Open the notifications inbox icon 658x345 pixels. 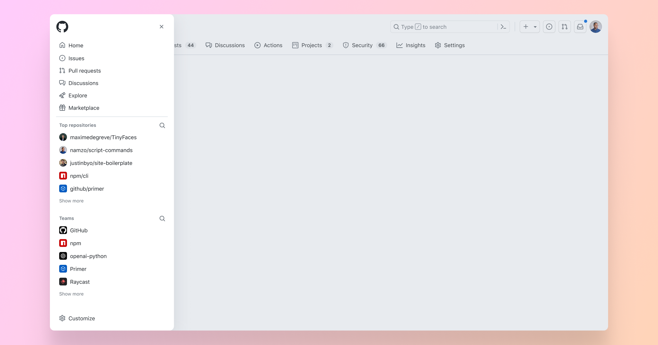click(x=580, y=27)
